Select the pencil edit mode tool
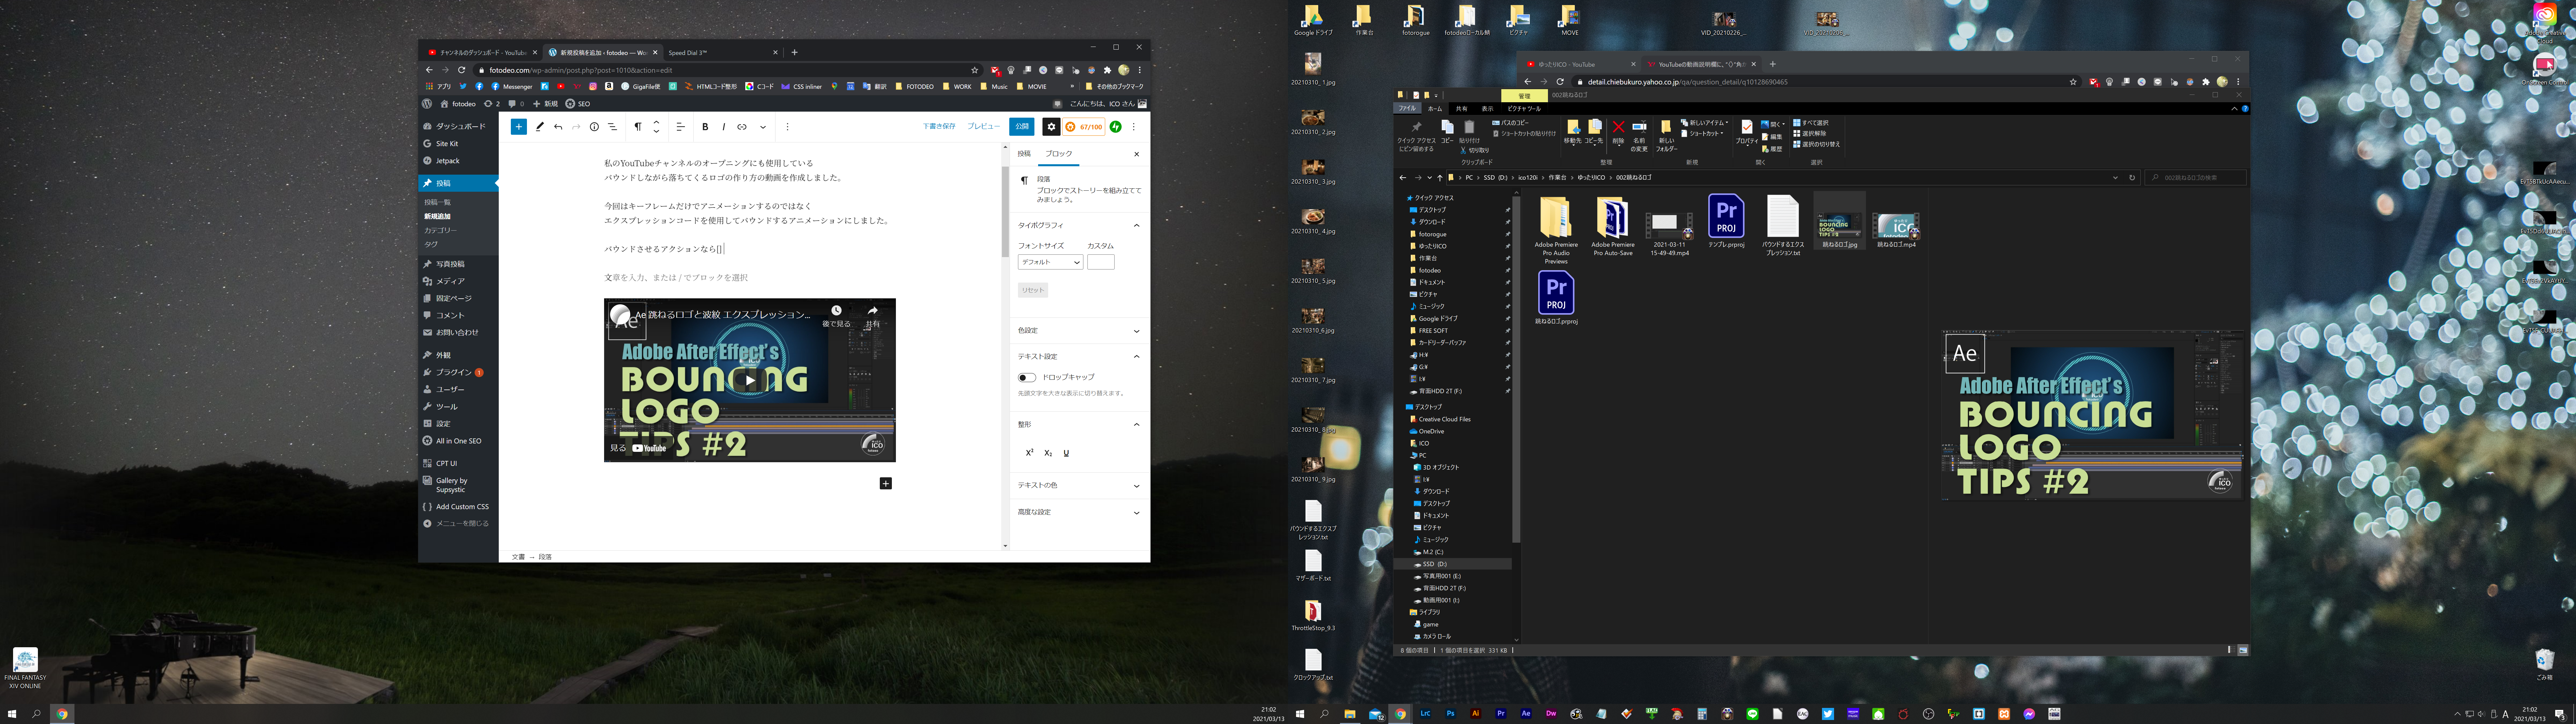2576x724 pixels. pos(540,127)
